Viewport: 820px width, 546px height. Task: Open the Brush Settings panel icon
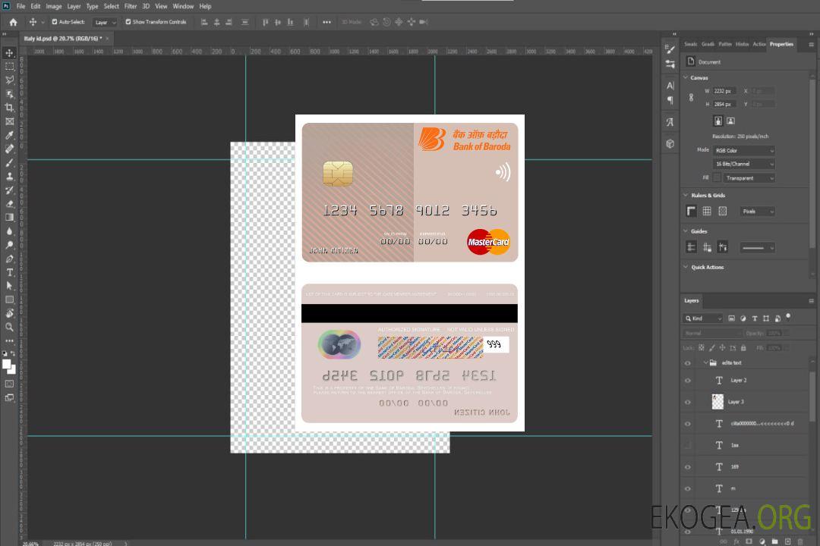tap(670, 49)
